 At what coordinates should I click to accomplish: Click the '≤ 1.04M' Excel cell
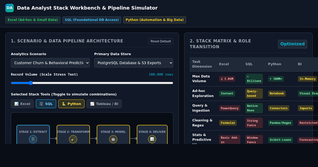(x=227, y=79)
